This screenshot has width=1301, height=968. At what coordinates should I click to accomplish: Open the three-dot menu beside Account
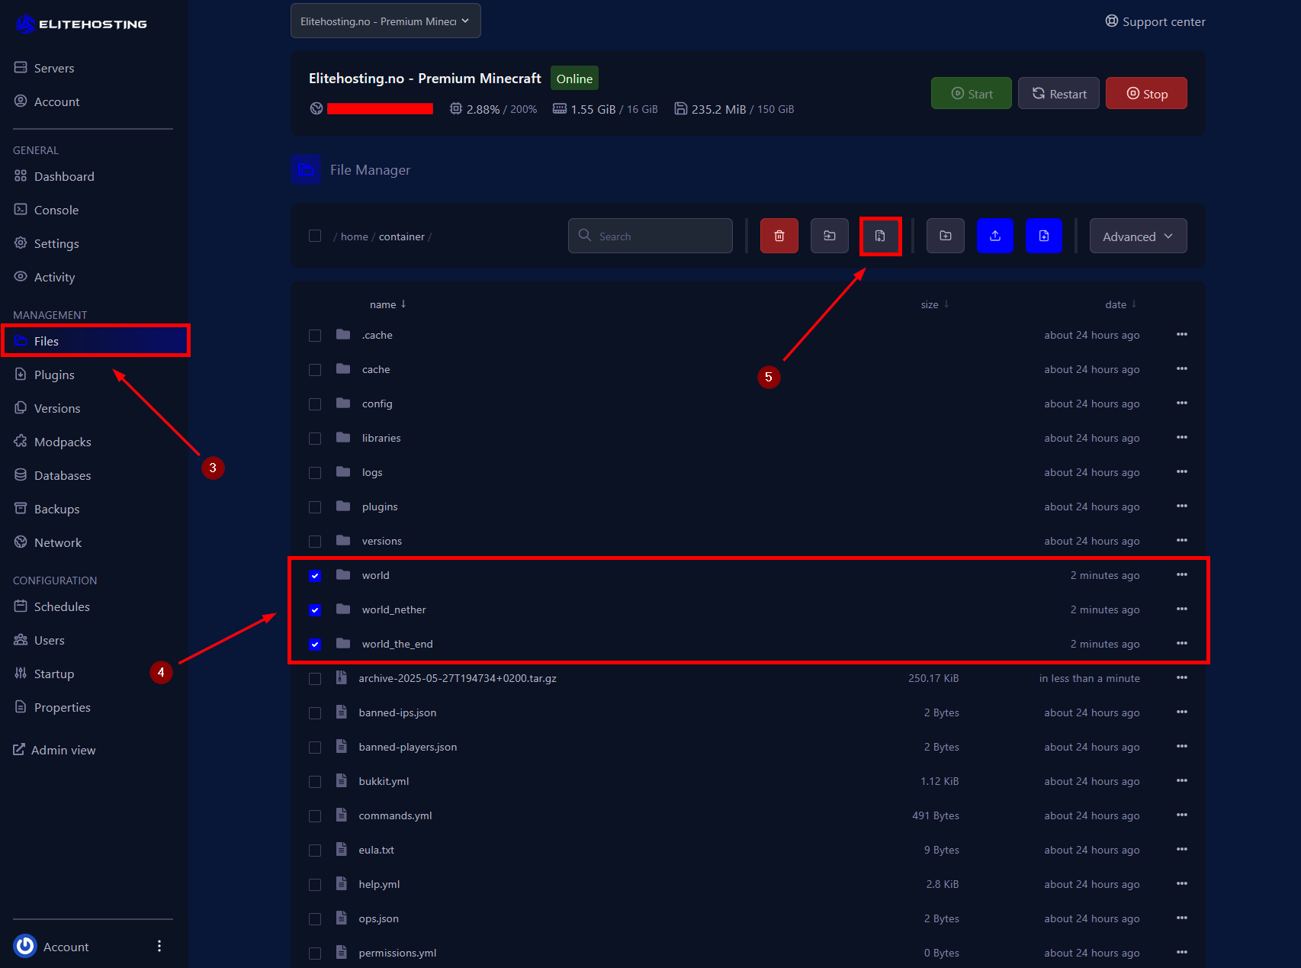[x=159, y=946]
